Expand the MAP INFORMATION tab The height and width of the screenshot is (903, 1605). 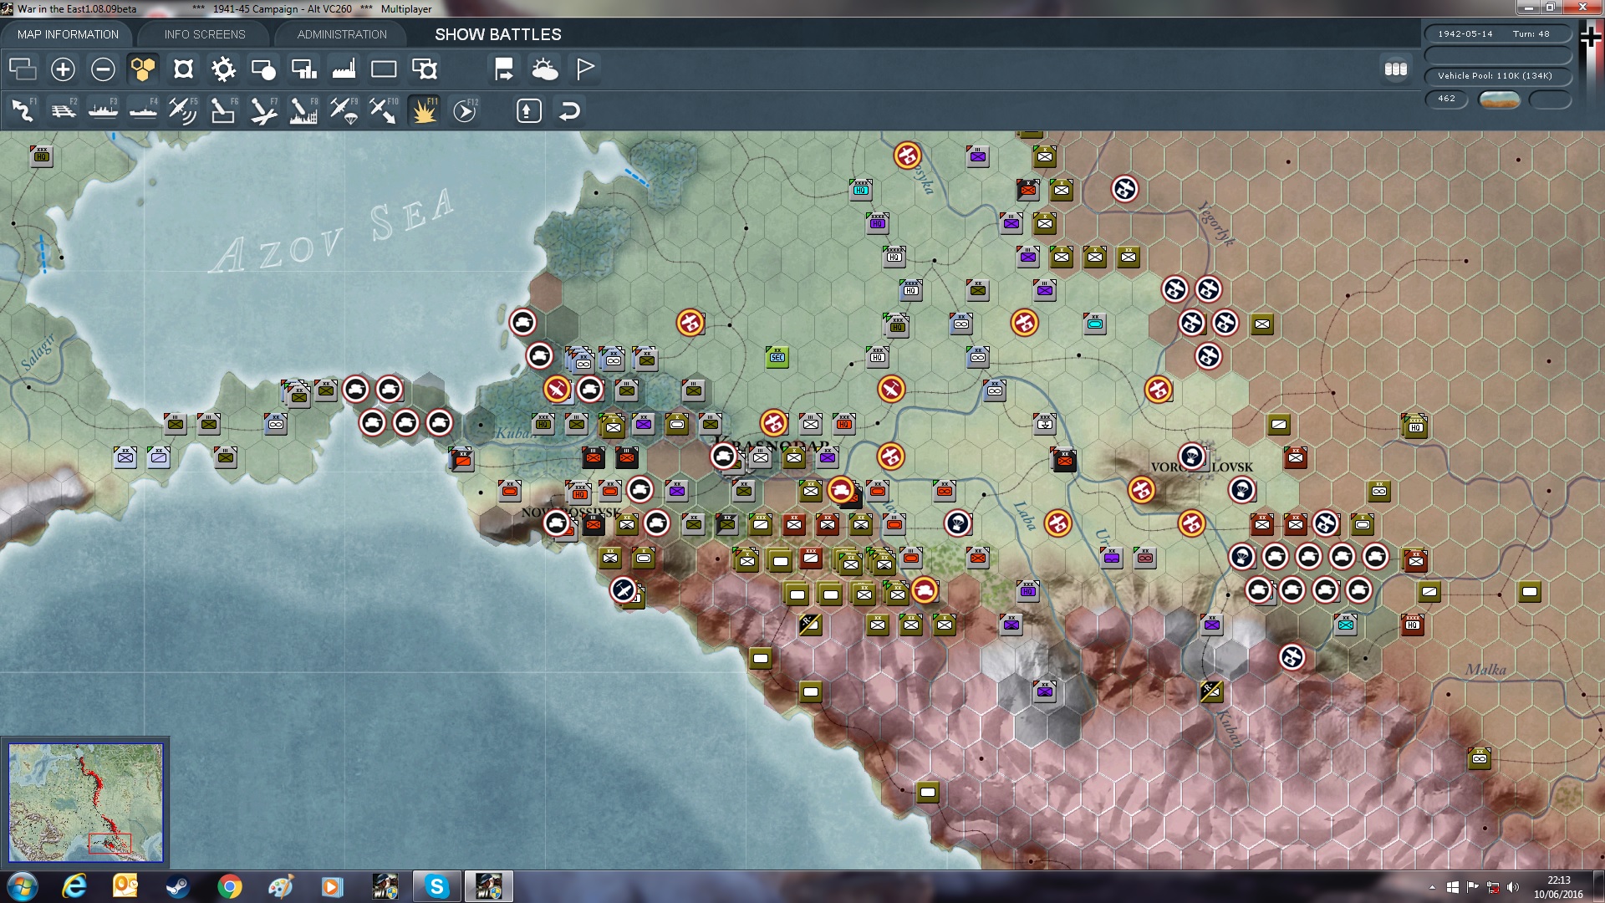tap(68, 34)
